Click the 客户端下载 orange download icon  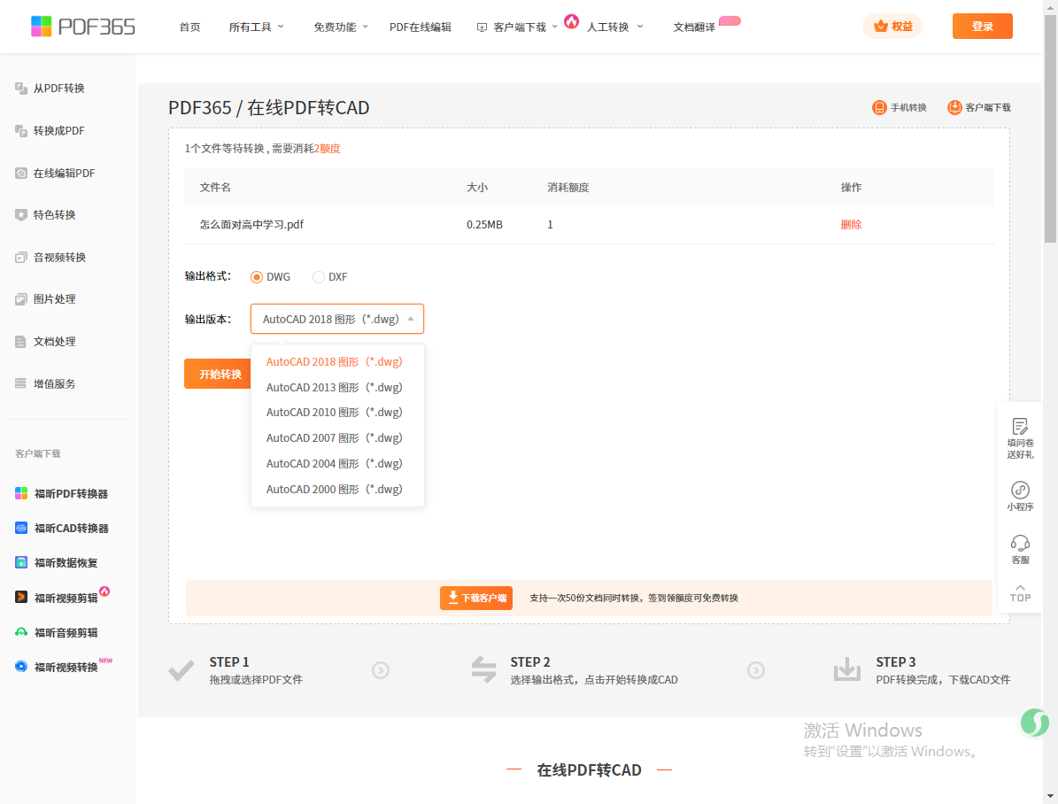[954, 107]
